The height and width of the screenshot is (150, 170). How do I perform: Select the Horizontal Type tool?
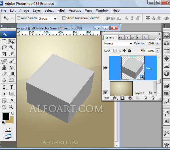coord(11,87)
